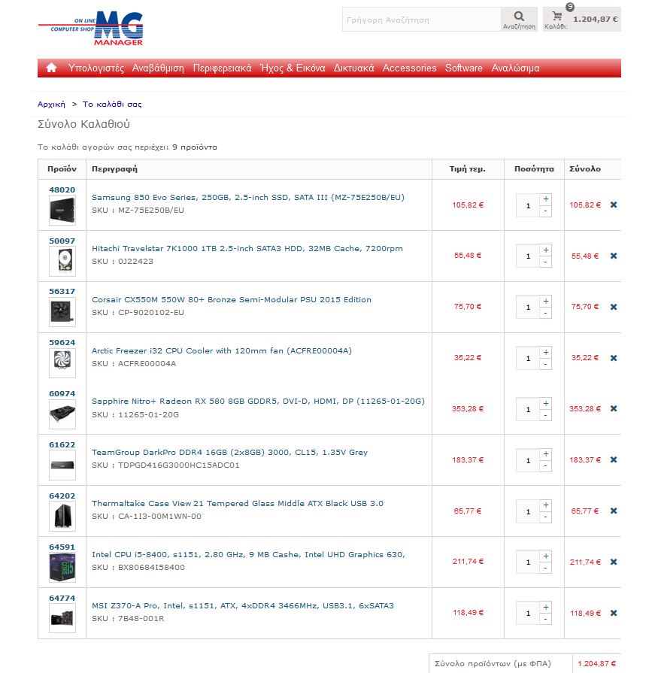Click the Γρήγορη Αναζήτηση search field
The width and height of the screenshot is (655, 673).
tap(421, 20)
